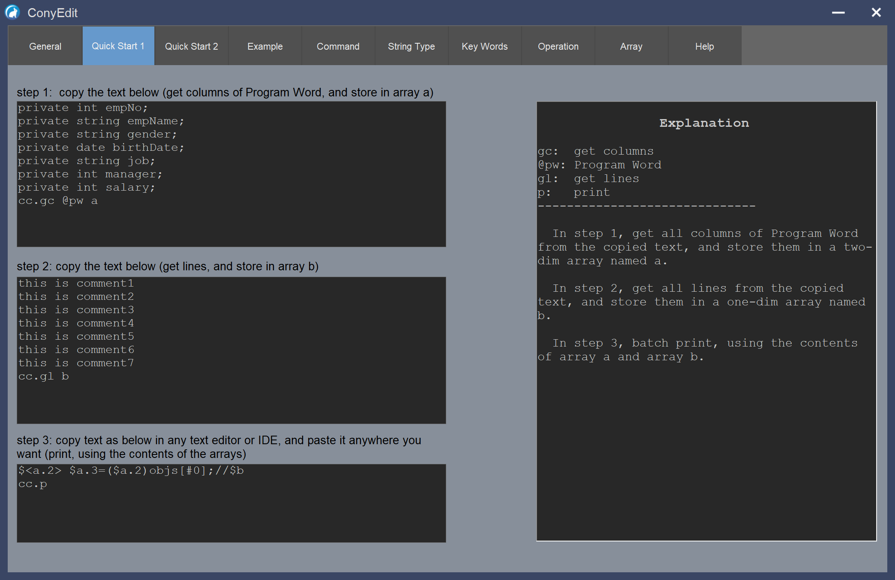Click the 'cc.gl b' command line
Viewport: 895px width, 580px height.
pyautogui.click(x=43, y=377)
